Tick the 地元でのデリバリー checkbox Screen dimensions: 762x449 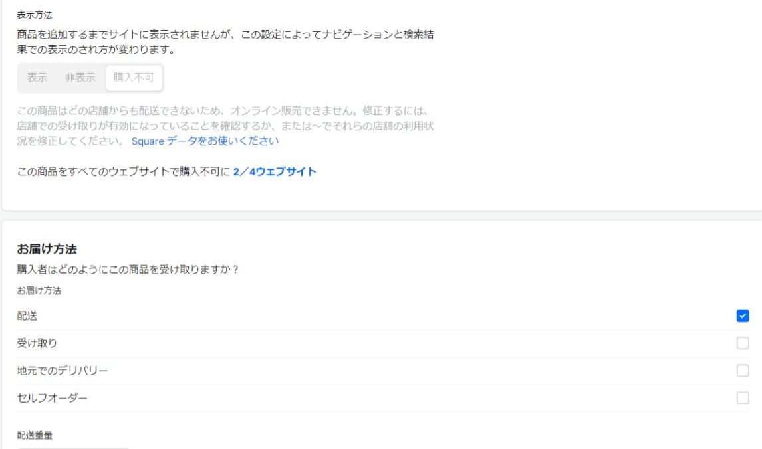coord(743,371)
